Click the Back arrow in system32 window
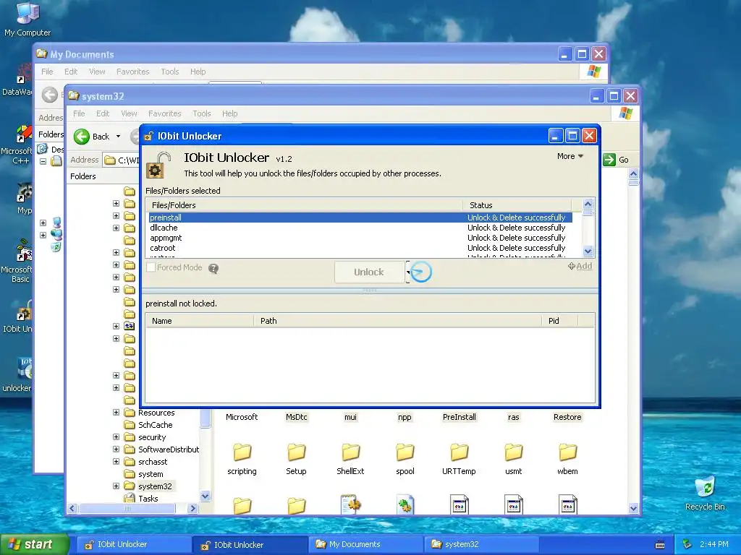 click(x=82, y=137)
